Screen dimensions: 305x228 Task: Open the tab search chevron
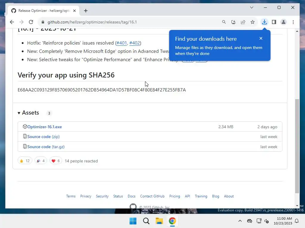[x=251, y=7]
